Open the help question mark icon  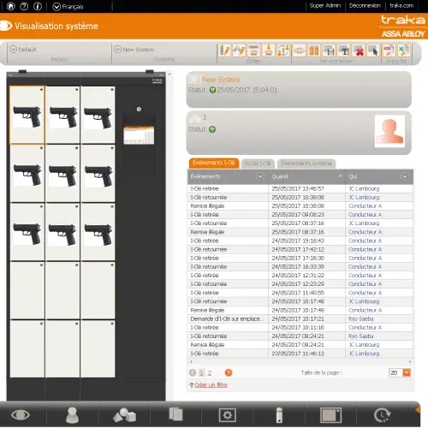pyautogui.click(x=24, y=6)
